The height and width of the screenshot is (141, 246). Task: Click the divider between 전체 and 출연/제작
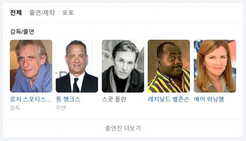click(x=26, y=13)
